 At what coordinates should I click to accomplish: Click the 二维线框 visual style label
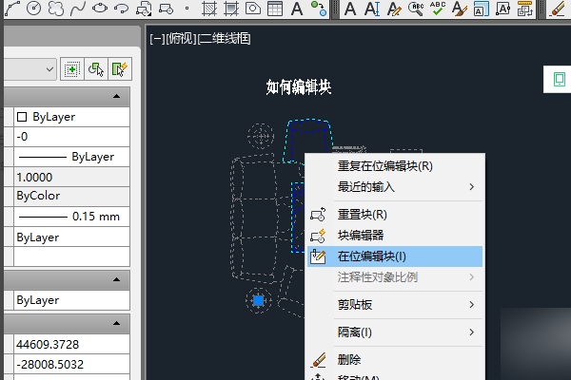pos(224,39)
